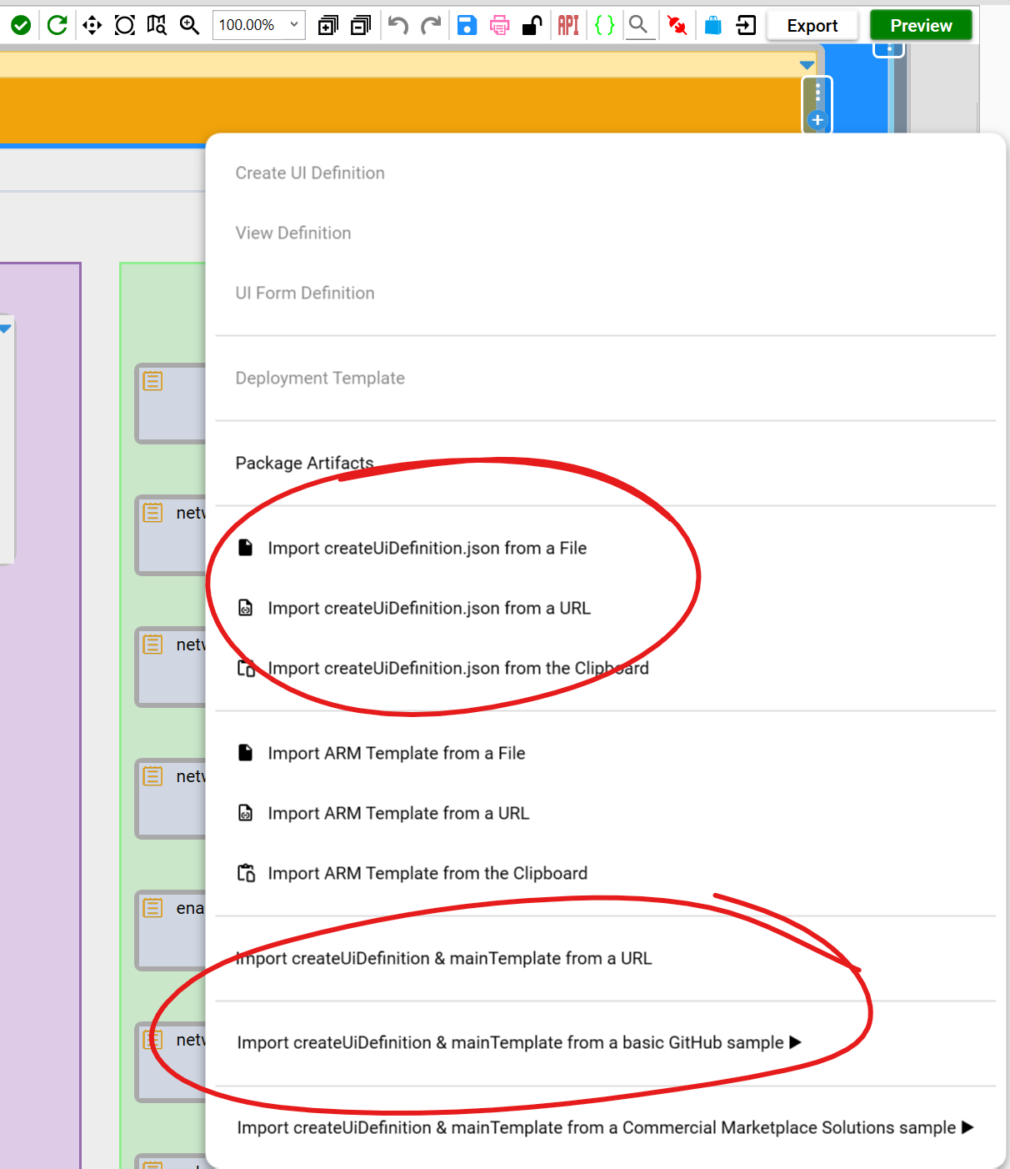Click the Export button

pos(811,25)
